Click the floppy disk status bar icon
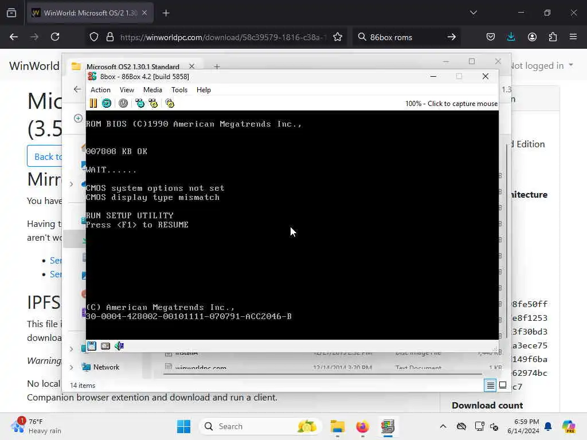This screenshot has height=440, width=587. (92, 345)
